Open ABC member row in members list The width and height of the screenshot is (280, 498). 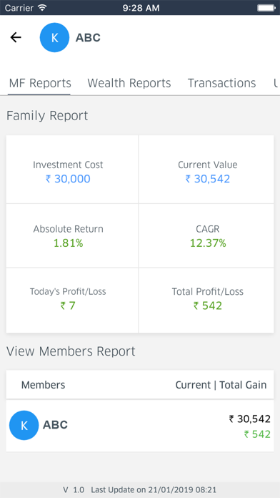coord(140,426)
